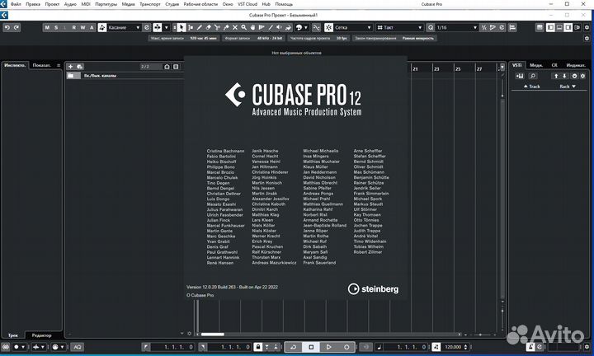Open the Проект menu
The height and width of the screenshot is (356, 594).
pos(52,4)
